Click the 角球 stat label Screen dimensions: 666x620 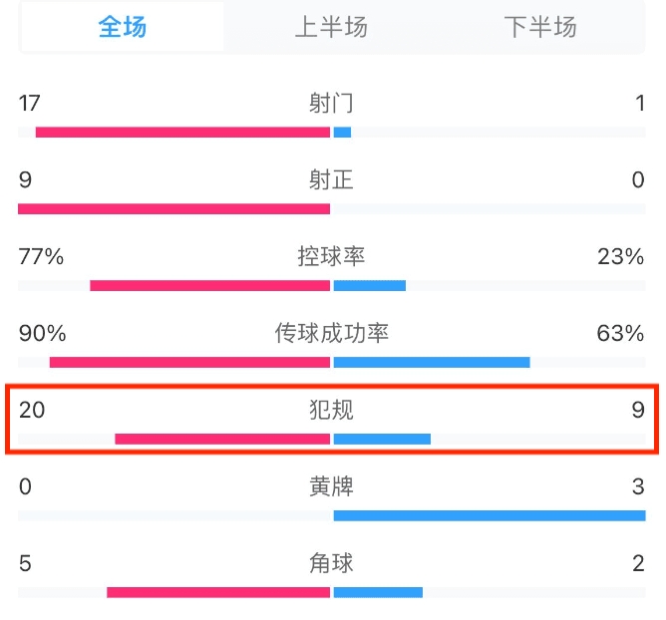pos(331,563)
